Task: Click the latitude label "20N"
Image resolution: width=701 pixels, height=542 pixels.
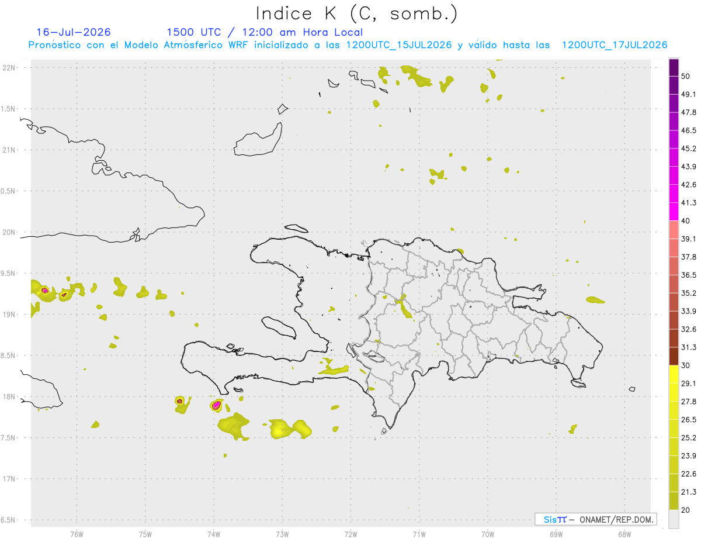Action: coord(9,232)
